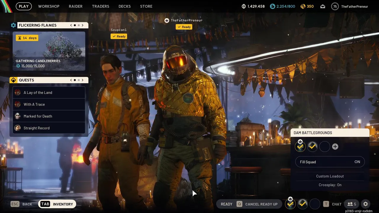Open the Marked for Death quest

point(49,116)
